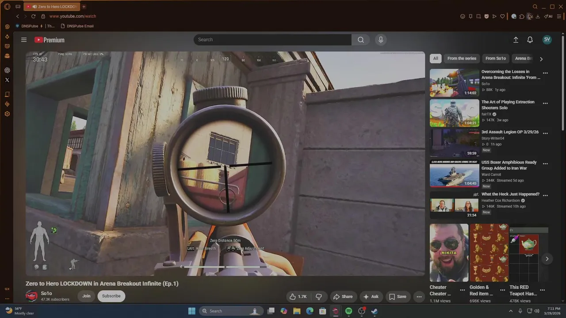The width and height of the screenshot is (566, 318).
Task: Open a new browser tab with plus
Action: [84, 7]
